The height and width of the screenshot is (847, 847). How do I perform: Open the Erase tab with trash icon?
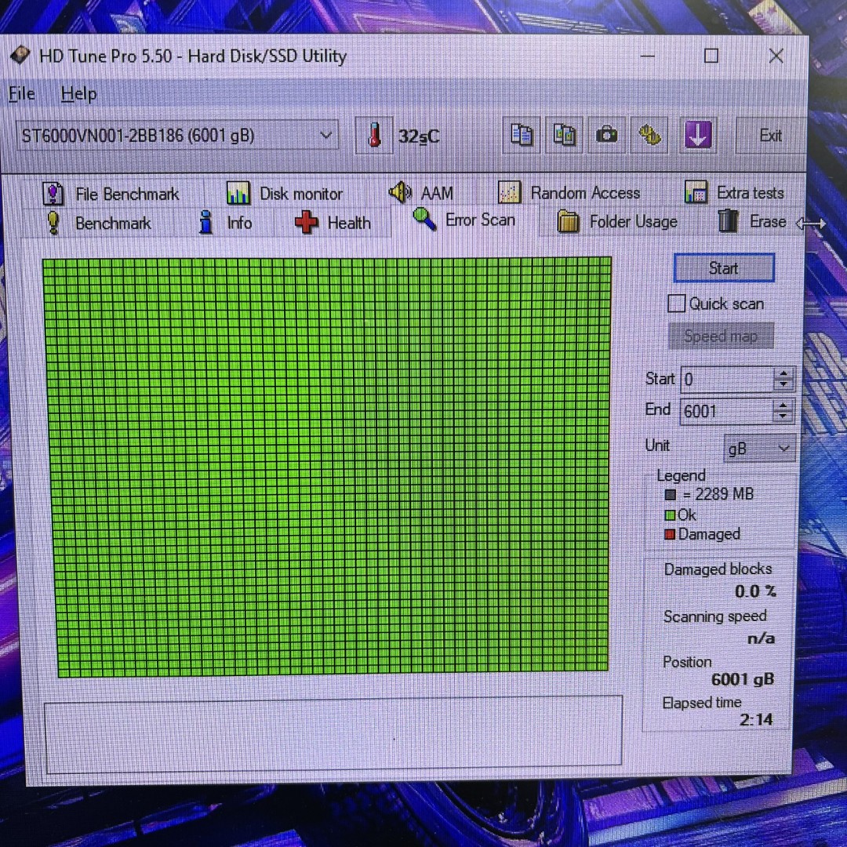point(752,221)
